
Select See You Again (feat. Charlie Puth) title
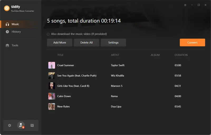(x=77, y=76)
